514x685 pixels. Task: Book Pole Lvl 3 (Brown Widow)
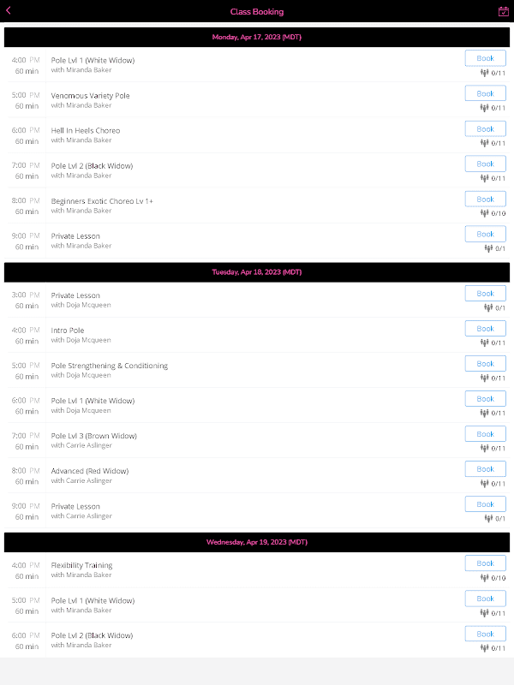point(485,434)
